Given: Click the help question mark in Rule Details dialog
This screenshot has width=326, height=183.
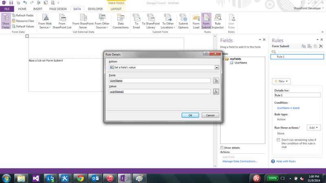Looking at the screenshot, I should 206,53.
